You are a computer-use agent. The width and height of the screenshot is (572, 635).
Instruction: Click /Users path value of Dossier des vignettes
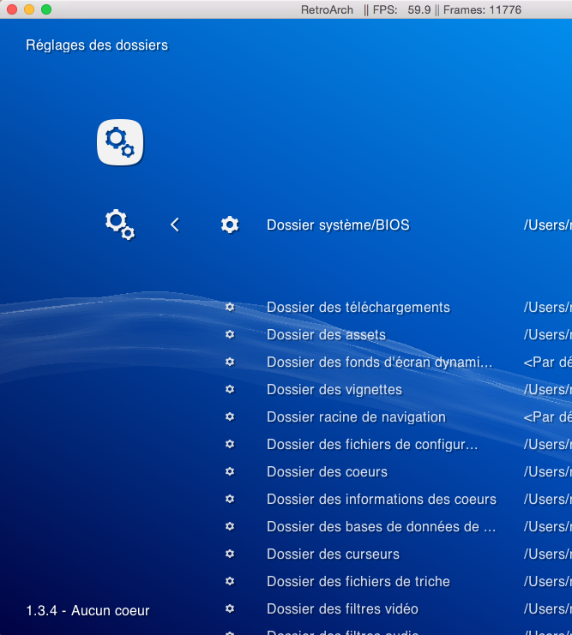click(548, 390)
